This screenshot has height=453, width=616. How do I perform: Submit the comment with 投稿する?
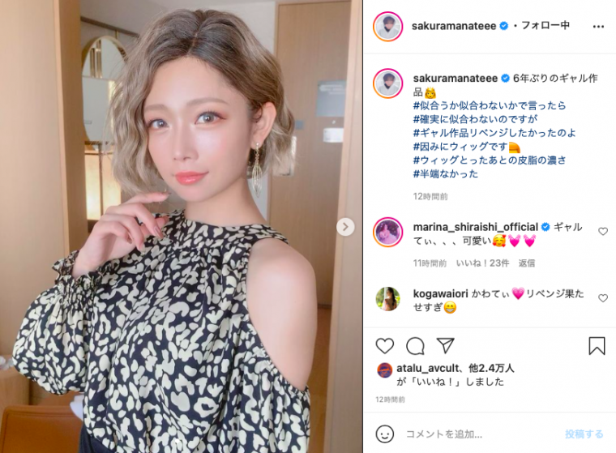tap(584, 434)
